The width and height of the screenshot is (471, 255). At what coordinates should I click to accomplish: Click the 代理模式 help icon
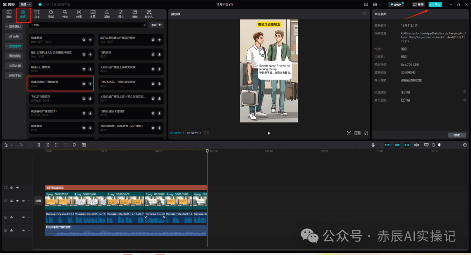click(464, 92)
